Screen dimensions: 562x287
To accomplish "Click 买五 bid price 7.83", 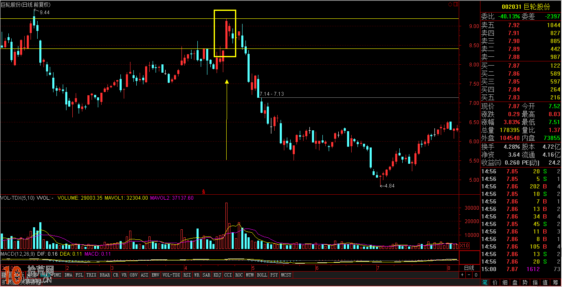I will (513, 97).
